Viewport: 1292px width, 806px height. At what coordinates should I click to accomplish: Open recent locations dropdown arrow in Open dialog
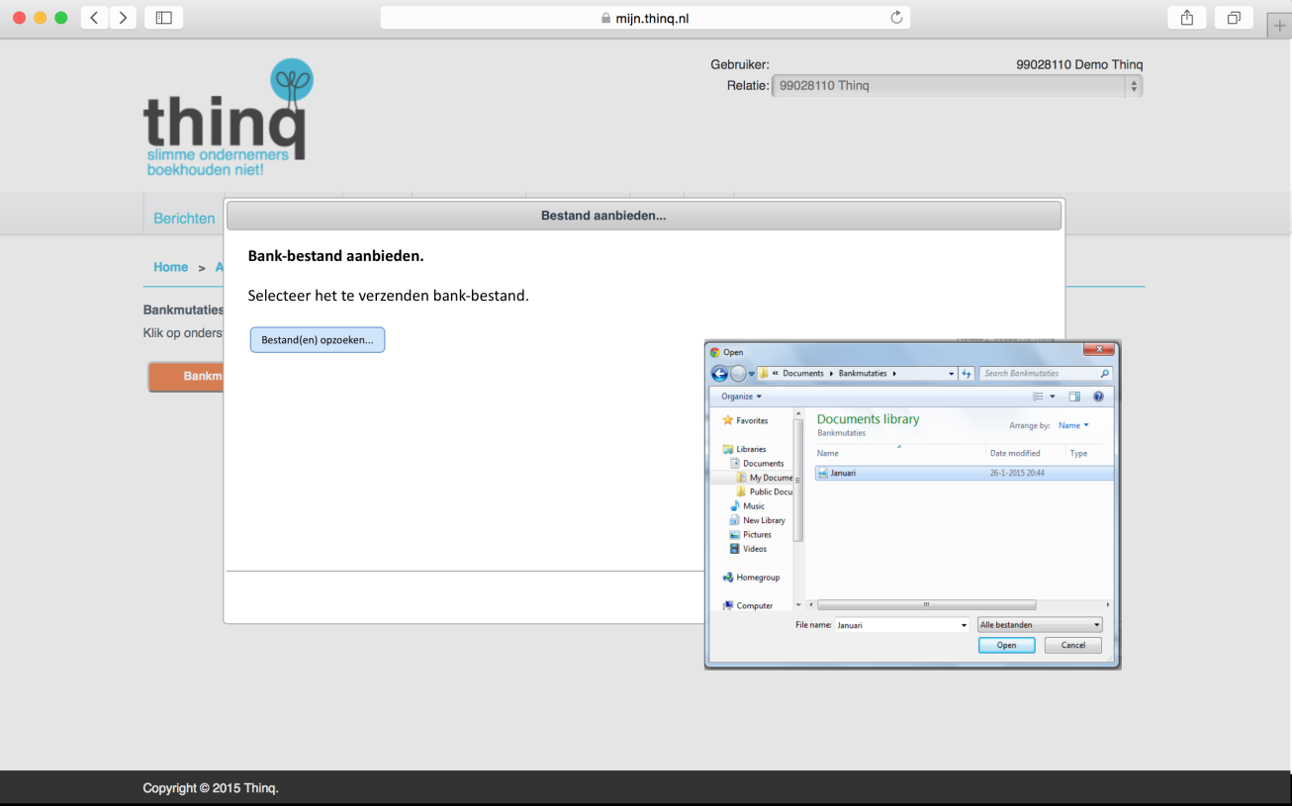(752, 374)
